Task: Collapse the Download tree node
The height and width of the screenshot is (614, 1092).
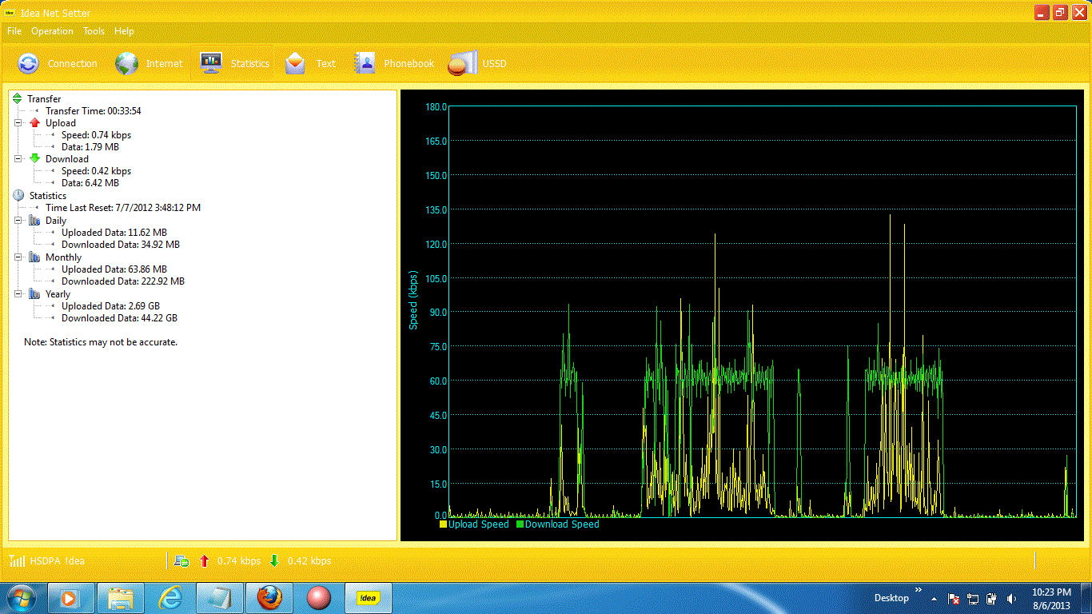Action: [x=18, y=159]
